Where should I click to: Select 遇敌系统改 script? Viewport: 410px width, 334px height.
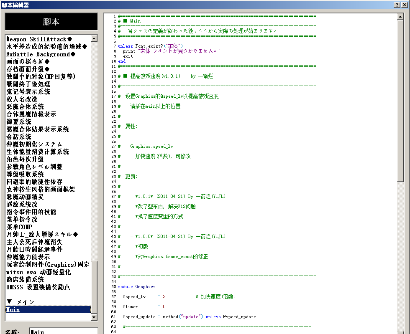click(48, 205)
